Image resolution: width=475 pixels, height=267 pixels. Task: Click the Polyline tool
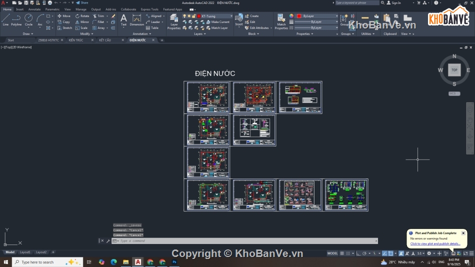(x=16, y=19)
